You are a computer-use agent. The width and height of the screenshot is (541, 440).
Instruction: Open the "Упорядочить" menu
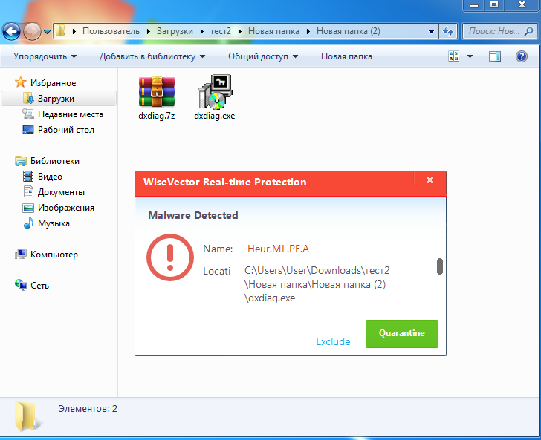coord(45,56)
